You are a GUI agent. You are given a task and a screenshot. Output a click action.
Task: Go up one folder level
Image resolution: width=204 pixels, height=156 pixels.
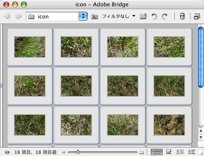(94, 16)
